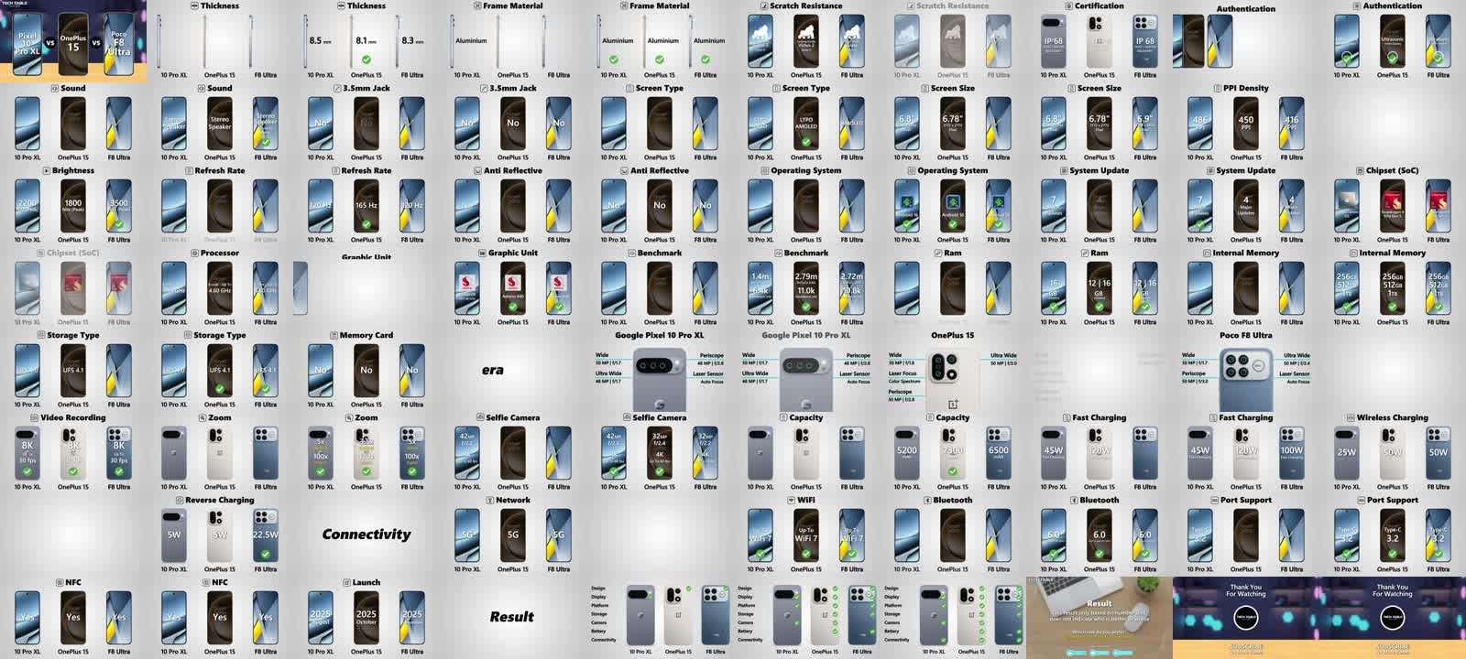Select the Brightness comparison frame
The width and height of the screenshot is (1466, 659).
(73, 206)
